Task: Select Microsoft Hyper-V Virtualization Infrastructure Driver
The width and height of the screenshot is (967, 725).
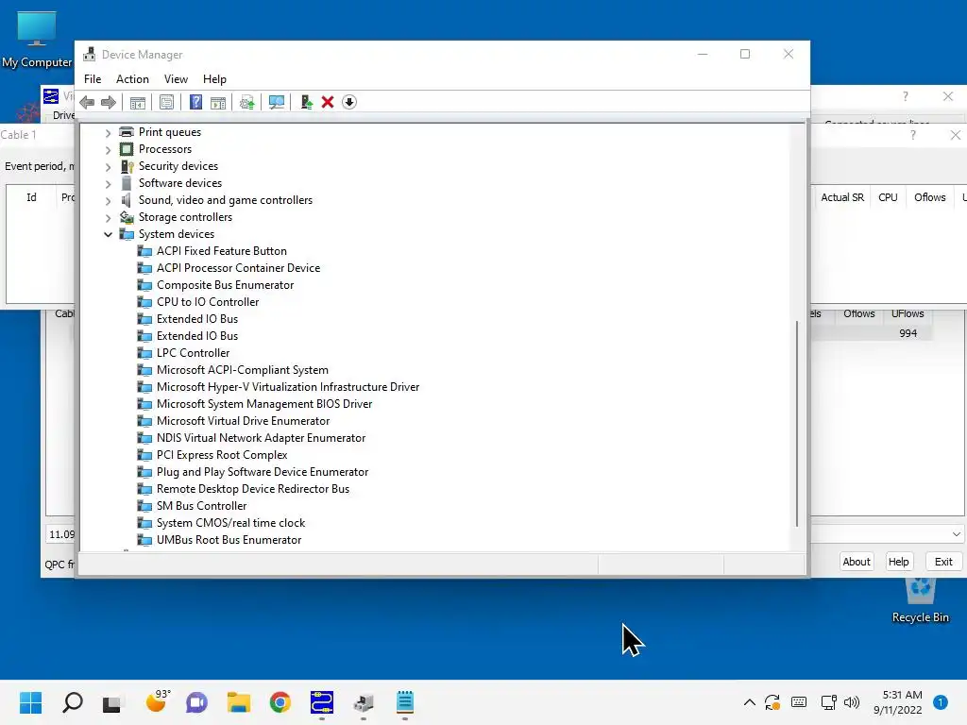Action: (x=288, y=386)
